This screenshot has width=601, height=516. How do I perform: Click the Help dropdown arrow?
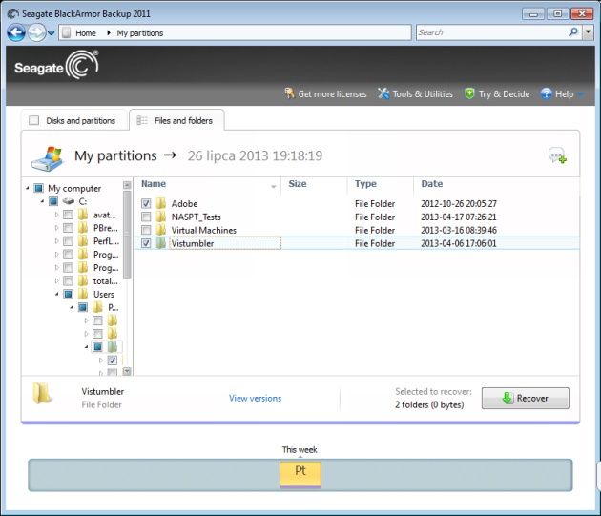581,94
